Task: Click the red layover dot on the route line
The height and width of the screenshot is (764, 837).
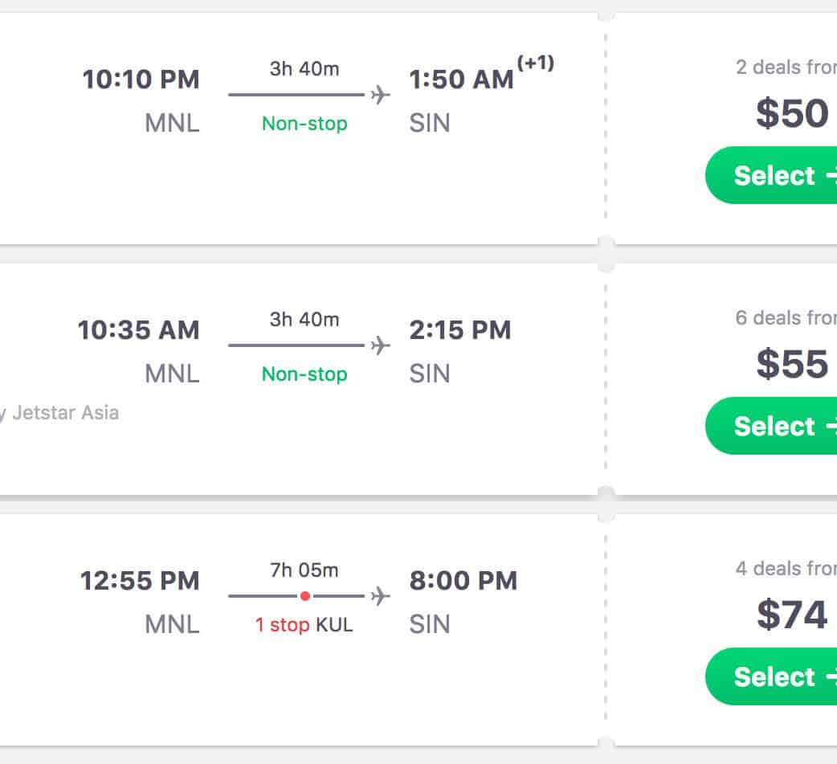Action: point(305,596)
